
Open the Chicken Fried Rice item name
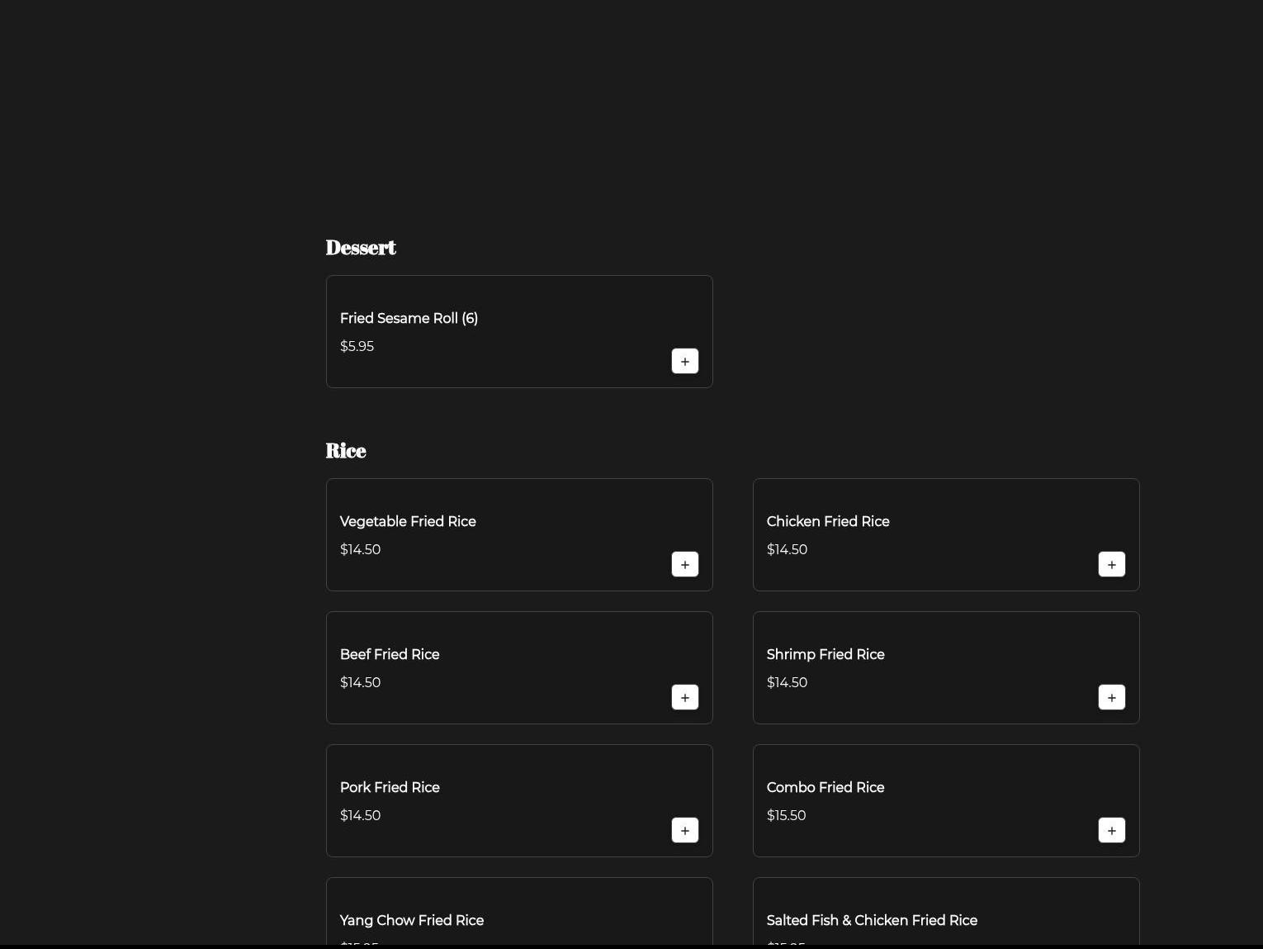click(828, 521)
